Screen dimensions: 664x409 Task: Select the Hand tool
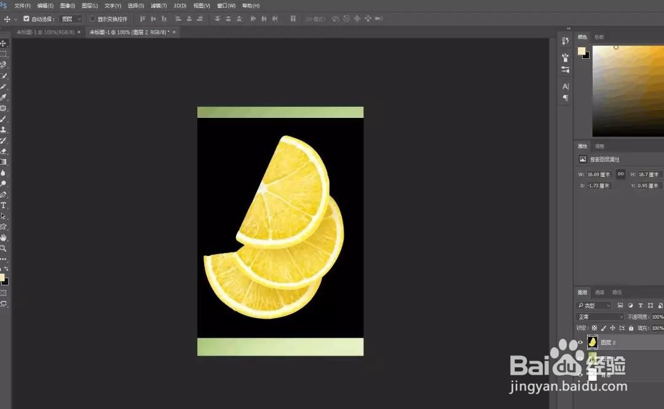tap(4, 238)
